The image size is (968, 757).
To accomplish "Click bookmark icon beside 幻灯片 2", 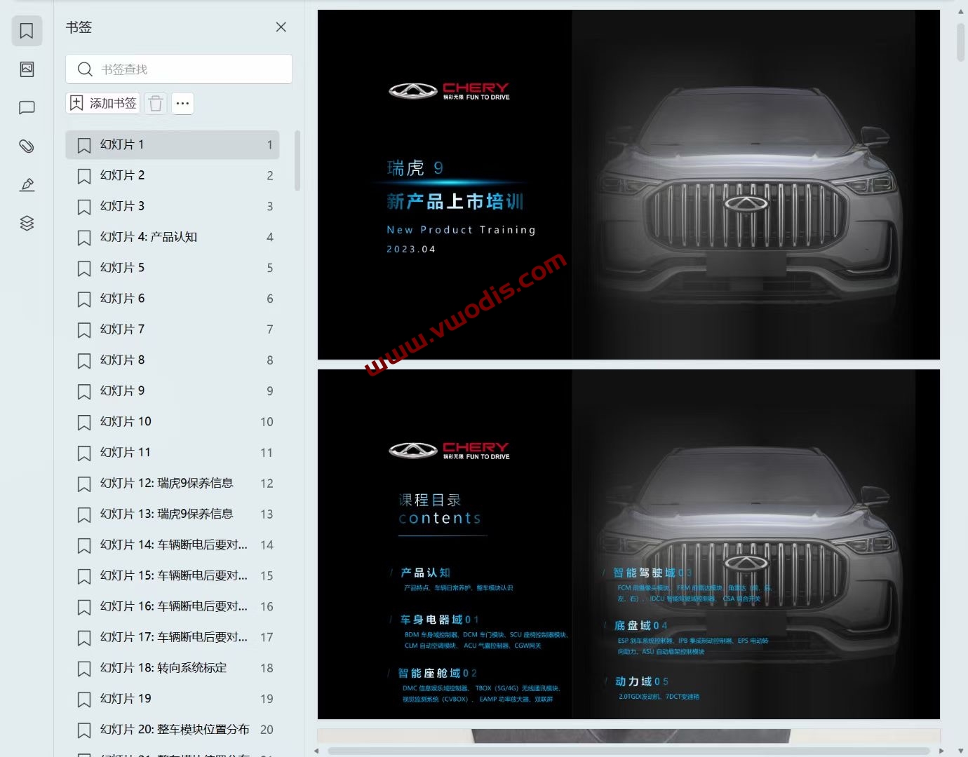I will [84, 176].
